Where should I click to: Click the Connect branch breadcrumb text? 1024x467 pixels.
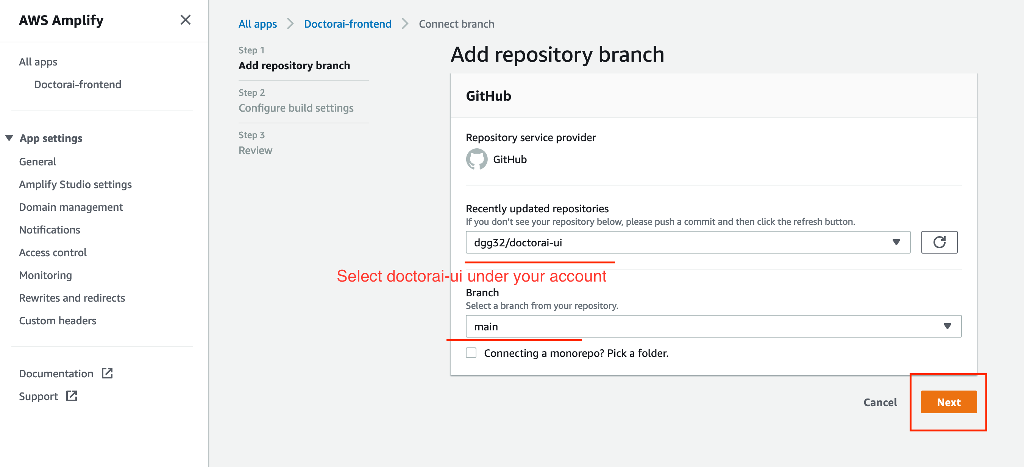coord(456,24)
